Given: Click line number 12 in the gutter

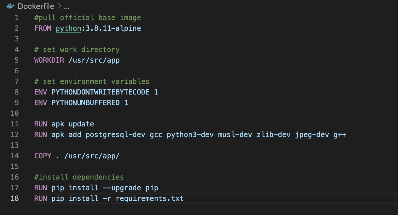Looking at the screenshot, I should [x=15, y=135].
